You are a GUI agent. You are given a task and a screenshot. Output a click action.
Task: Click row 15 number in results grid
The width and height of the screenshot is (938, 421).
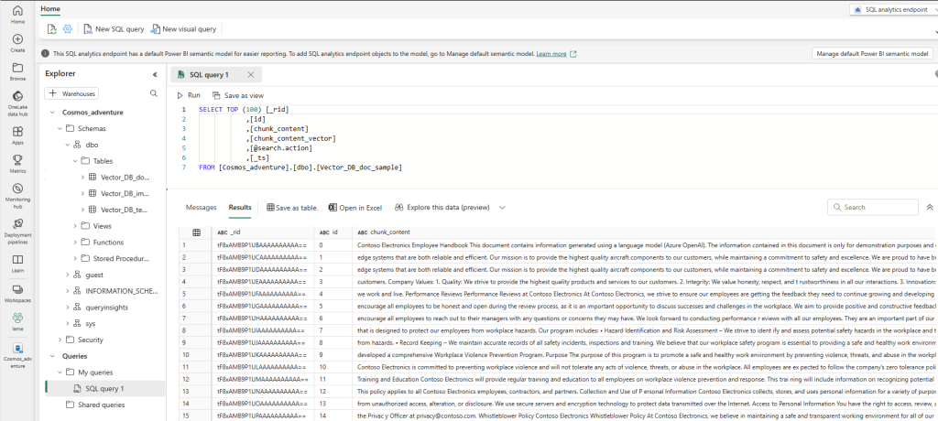click(185, 415)
